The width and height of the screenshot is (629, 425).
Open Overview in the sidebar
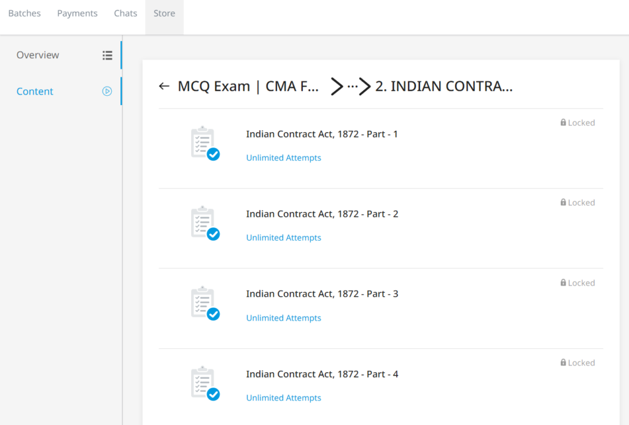pyautogui.click(x=38, y=55)
